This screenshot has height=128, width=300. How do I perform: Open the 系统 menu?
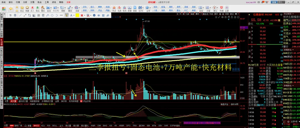click(3, 2)
